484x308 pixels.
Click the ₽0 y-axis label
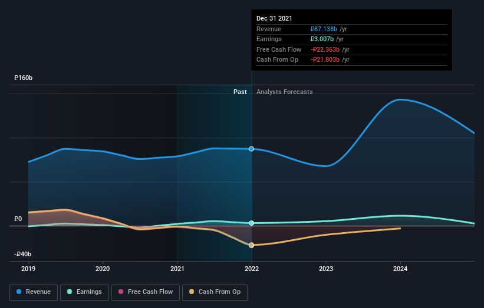coord(18,219)
